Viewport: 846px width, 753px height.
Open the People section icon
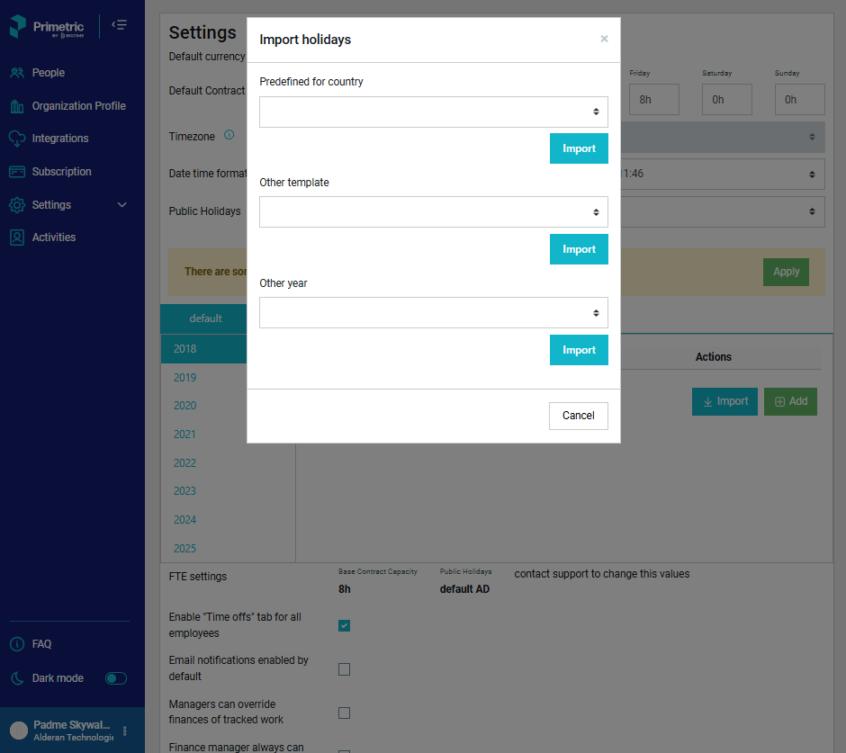coord(17,73)
